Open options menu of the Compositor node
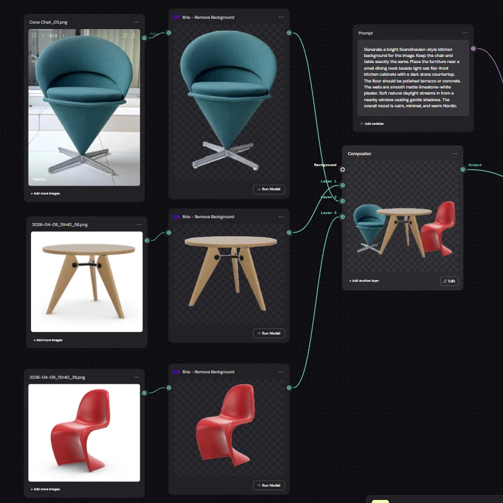This screenshot has width=503, height=503. coord(455,154)
